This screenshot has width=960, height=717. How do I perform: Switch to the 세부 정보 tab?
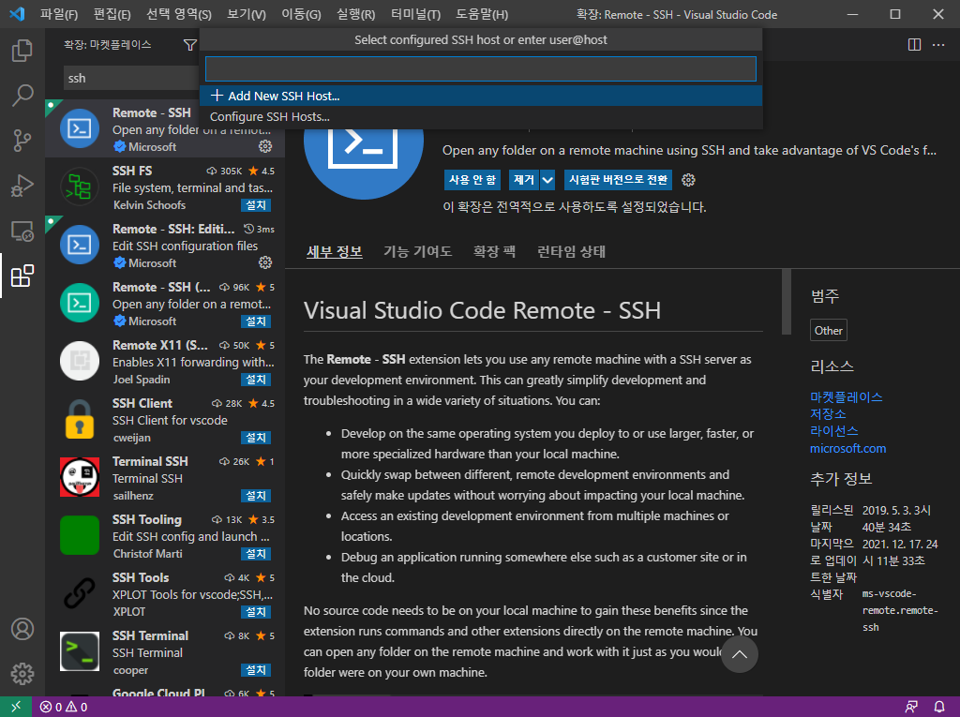point(335,252)
